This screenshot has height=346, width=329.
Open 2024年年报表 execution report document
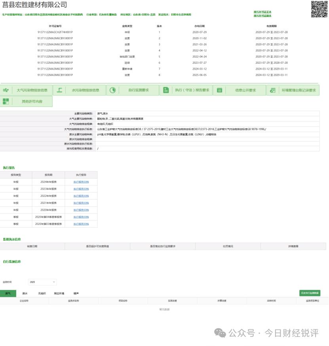pos(81,182)
